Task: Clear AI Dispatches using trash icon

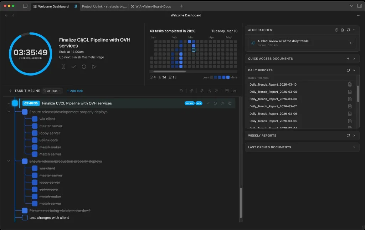Action: [x=342, y=30]
